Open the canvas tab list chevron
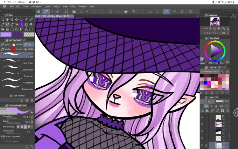The image size is (238, 149). (x=197, y=16)
